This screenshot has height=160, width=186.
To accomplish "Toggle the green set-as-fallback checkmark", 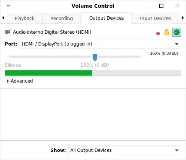I will (177, 32).
